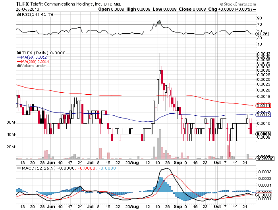This screenshot has height=210, width=278.
Task: Click the Chg +0.0000 (+0.00%) value
Action: [x=230, y=9]
